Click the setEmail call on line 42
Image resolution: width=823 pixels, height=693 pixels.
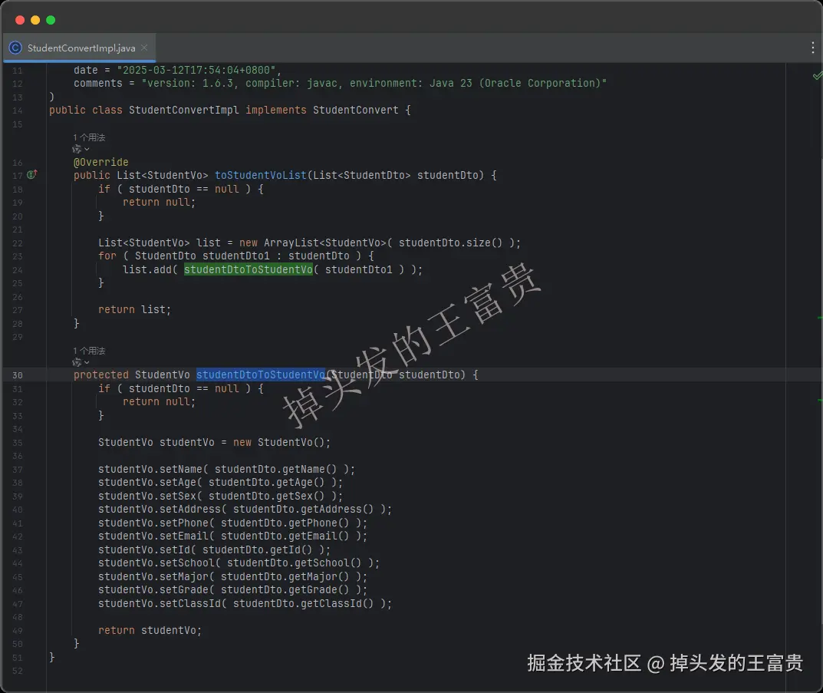[x=232, y=536]
